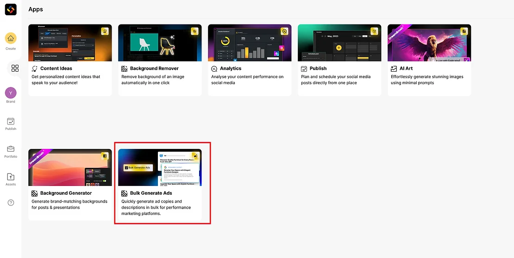The width and height of the screenshot is (514, 258).
Task: Open the AI Art winged lion image
Action: click(x=429, y=43)
